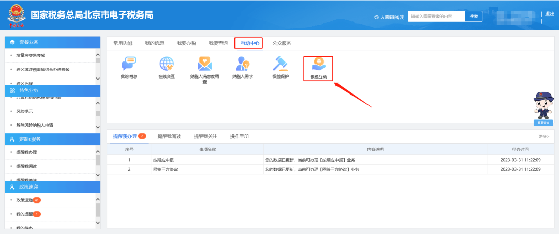Click up arrow of 特色业务 list scrollbar
The height and width of the screenshot is (234, 559).
(98, 103)
